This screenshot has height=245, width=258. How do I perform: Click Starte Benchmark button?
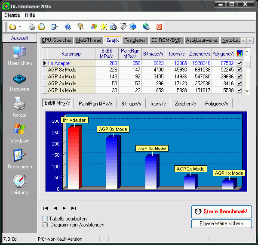[x=221, y=211]
